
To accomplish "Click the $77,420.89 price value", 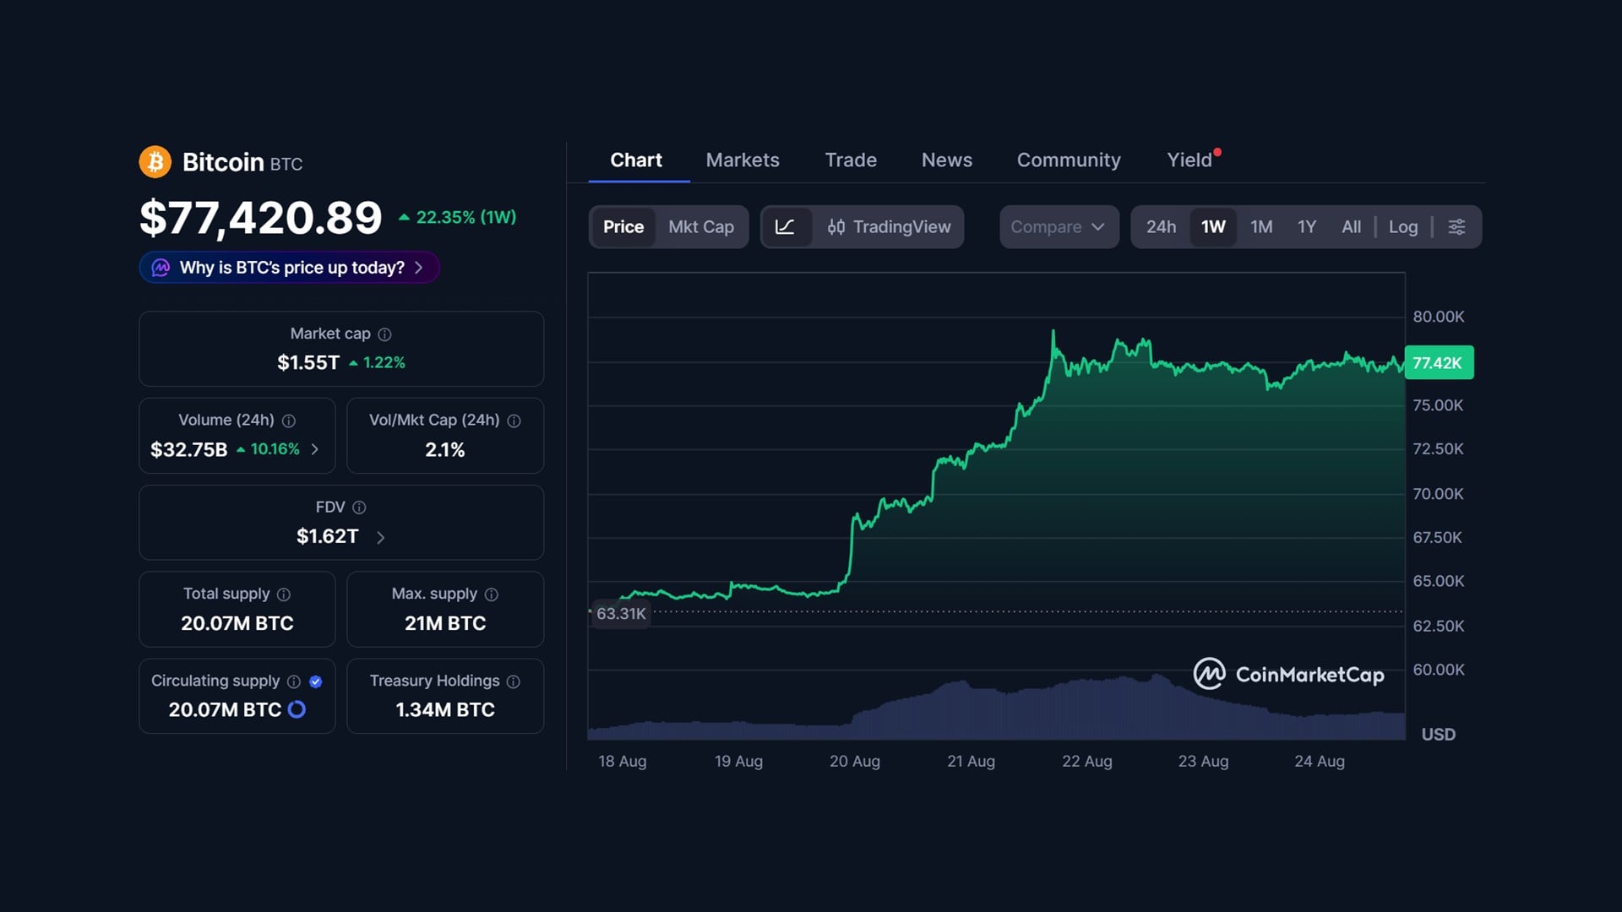I will coord(260,218).
